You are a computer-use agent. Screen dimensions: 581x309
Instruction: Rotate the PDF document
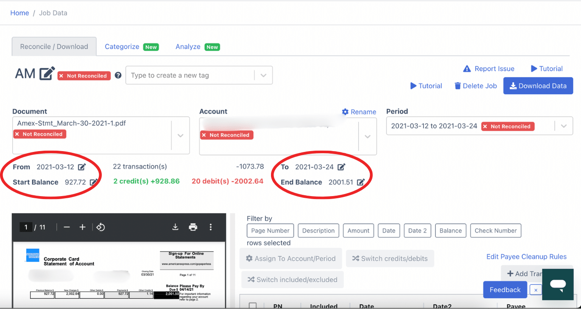(101, 227)
